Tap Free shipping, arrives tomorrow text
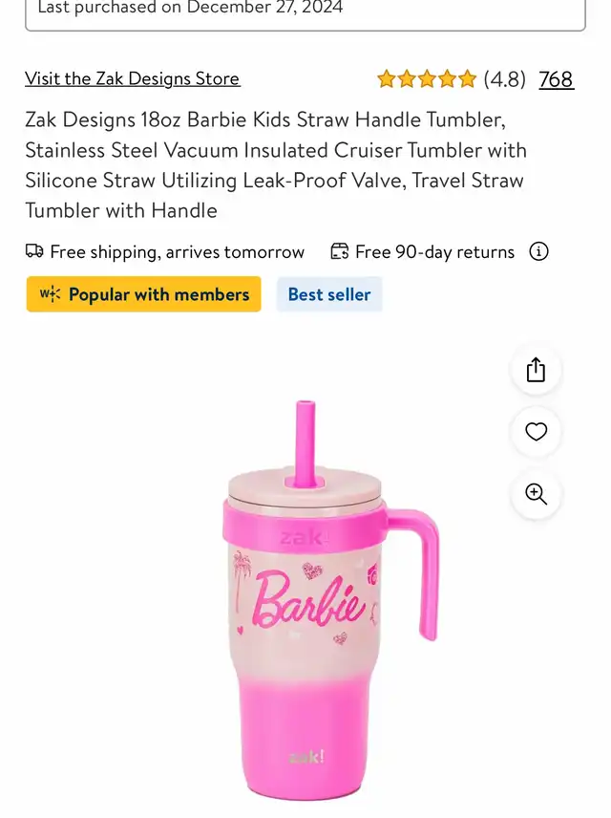This screenshot has width=611, height=818. pos(178,252)
